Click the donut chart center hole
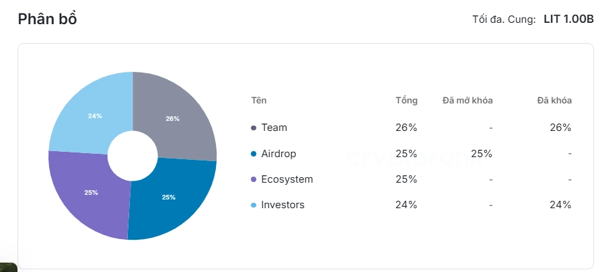 133,156
